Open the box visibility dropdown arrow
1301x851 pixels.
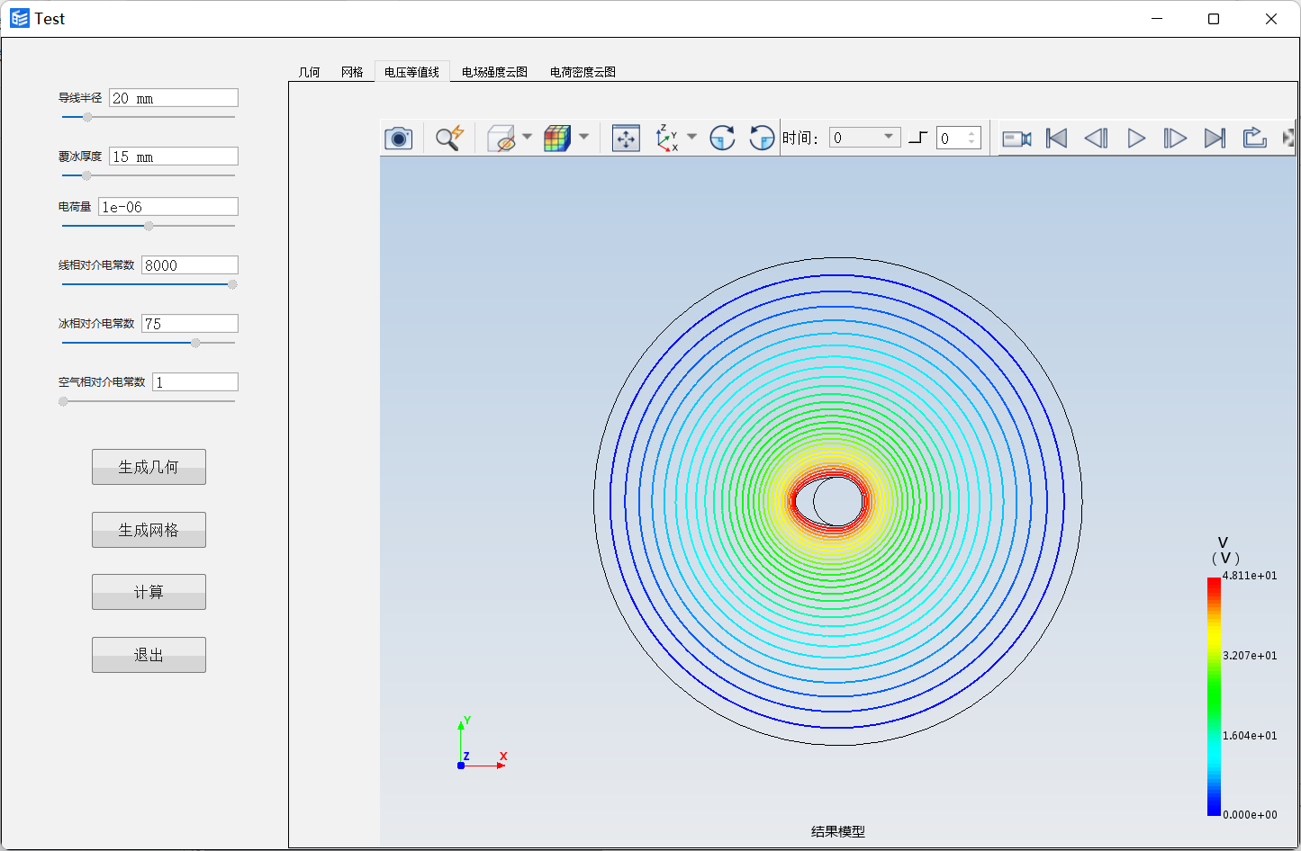coord(527,138)
